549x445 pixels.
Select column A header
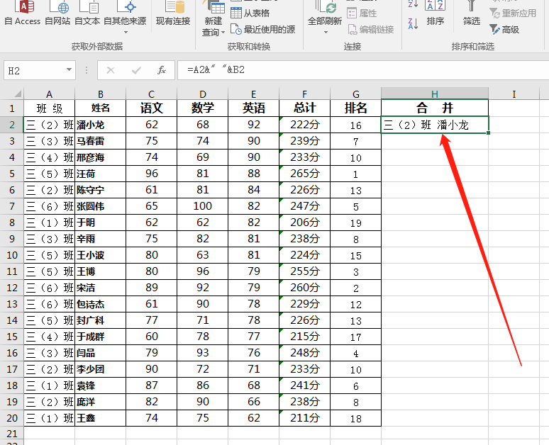click(50, 94)
